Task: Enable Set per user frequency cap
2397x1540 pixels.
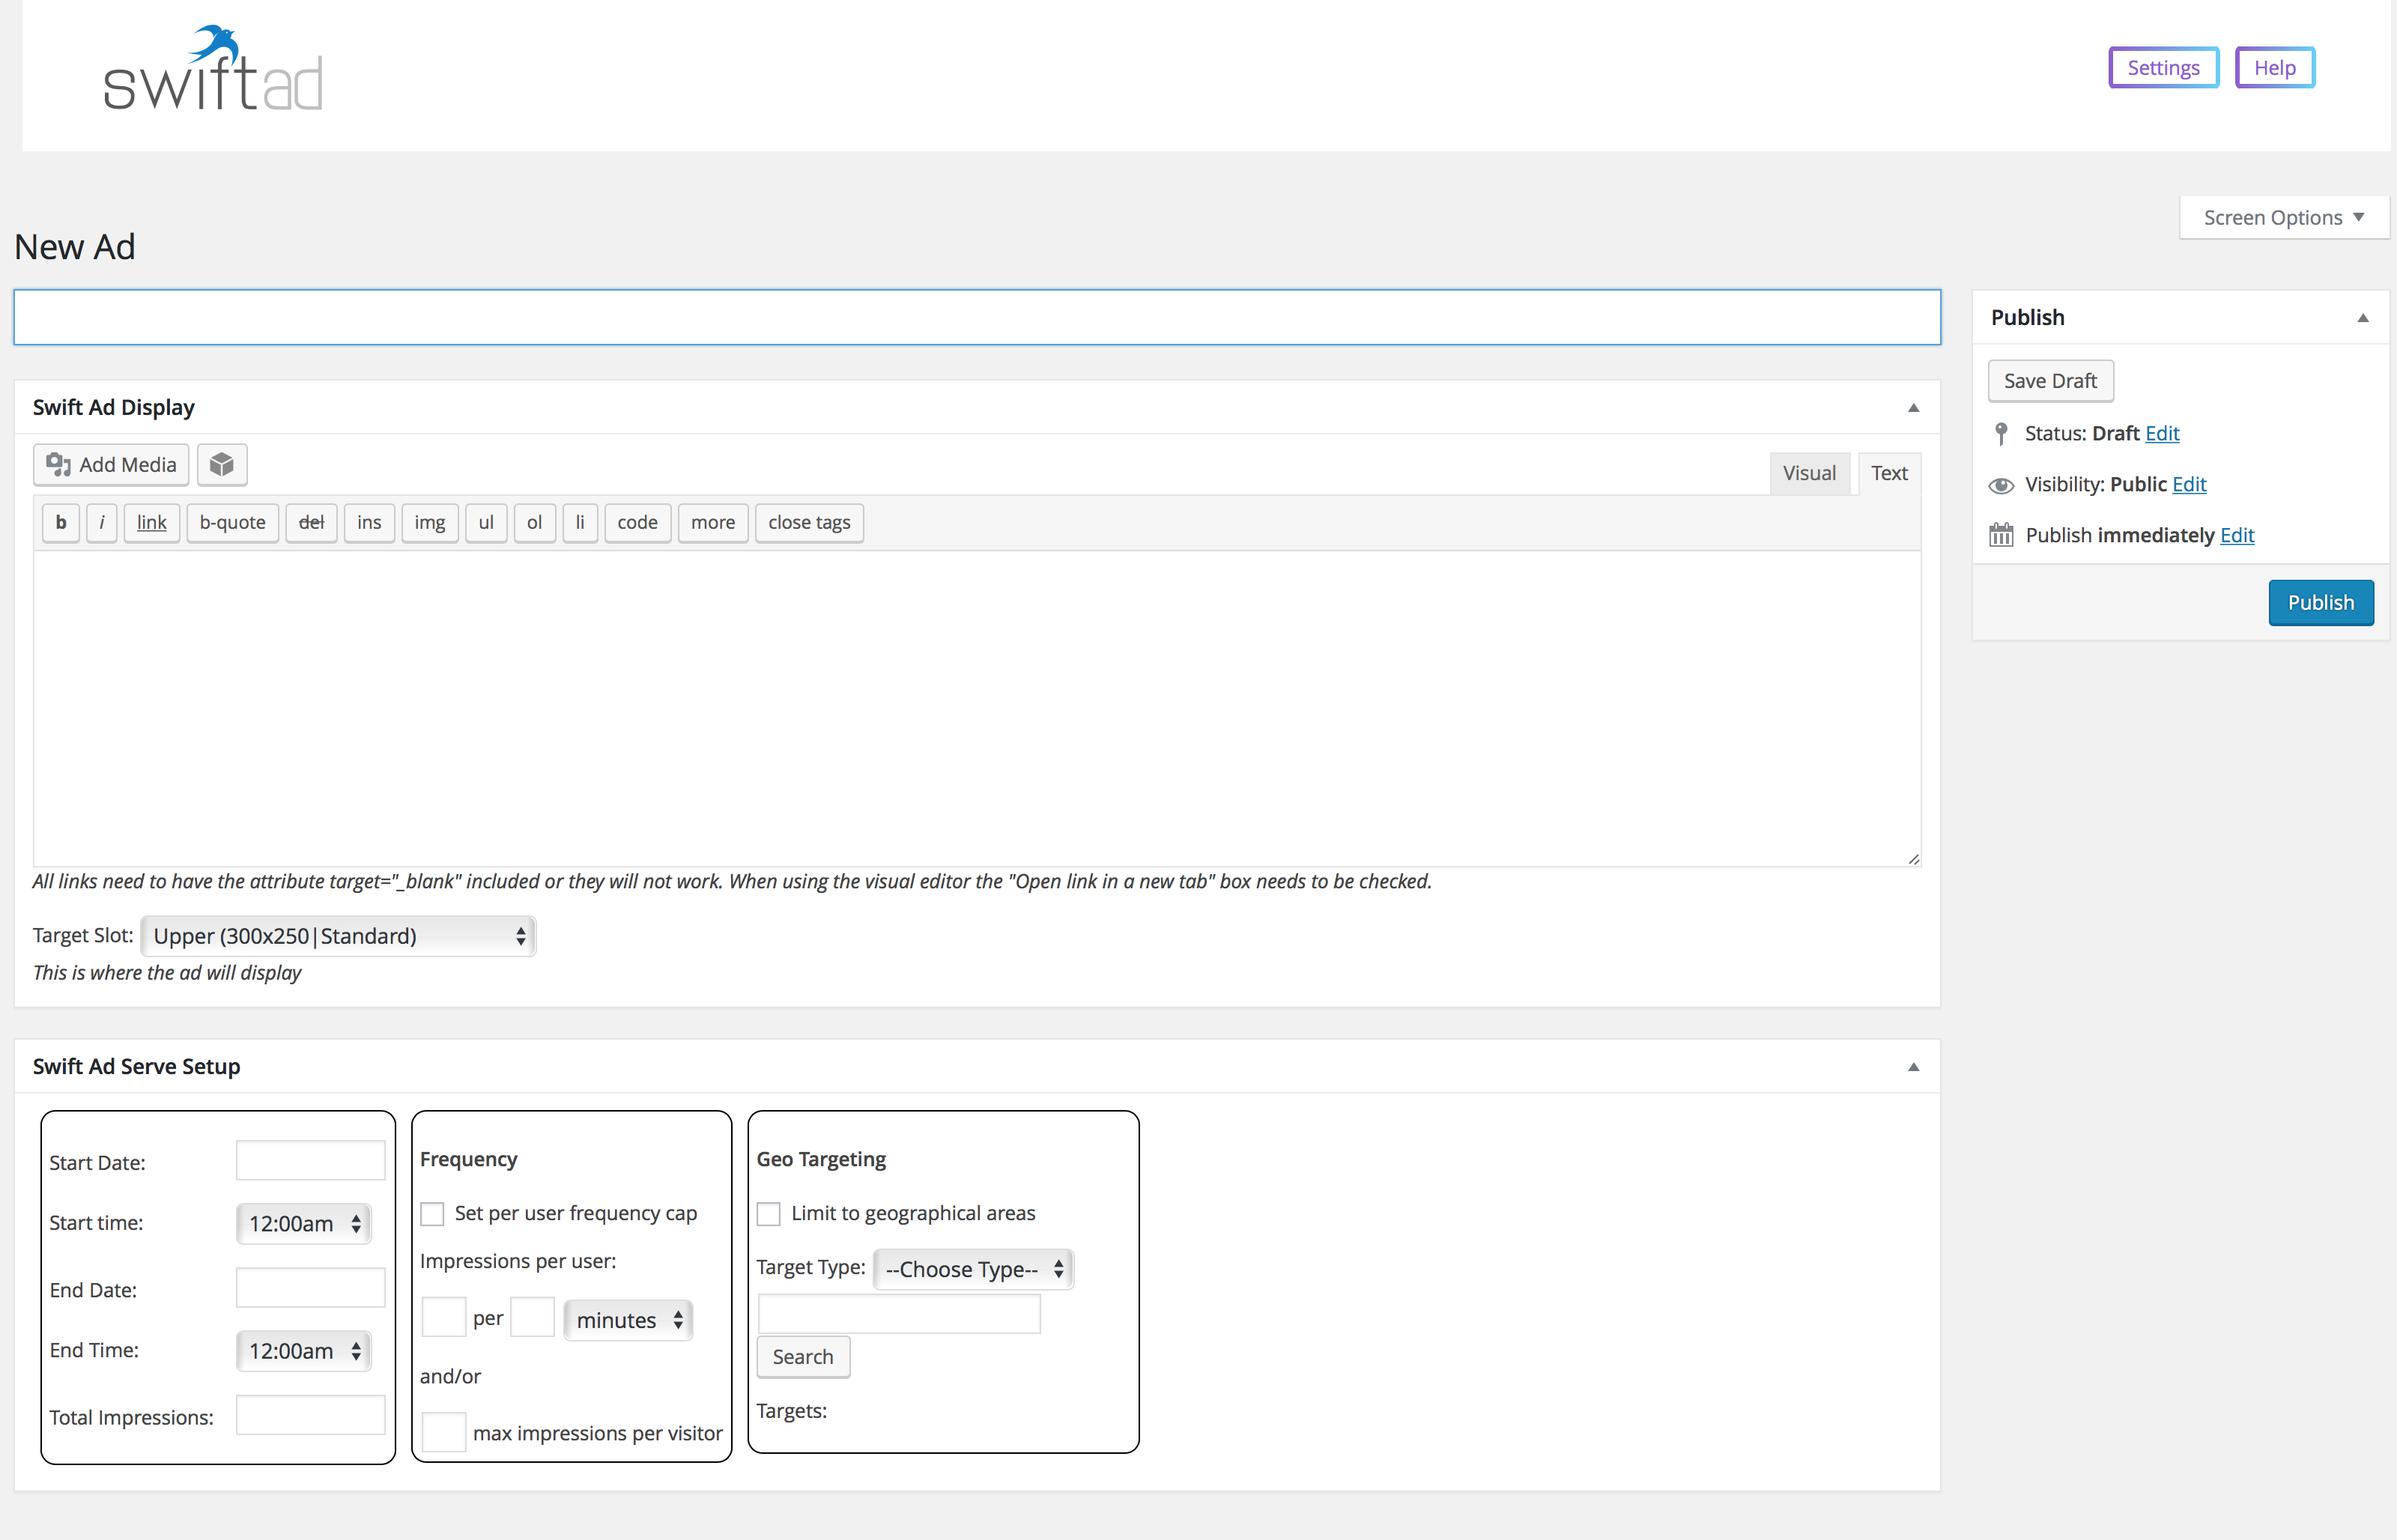Action: pyautogui.click(x=432, y=1214)
